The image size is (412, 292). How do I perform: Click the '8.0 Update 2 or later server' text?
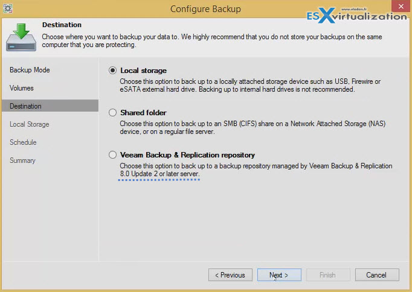point(159,174)
